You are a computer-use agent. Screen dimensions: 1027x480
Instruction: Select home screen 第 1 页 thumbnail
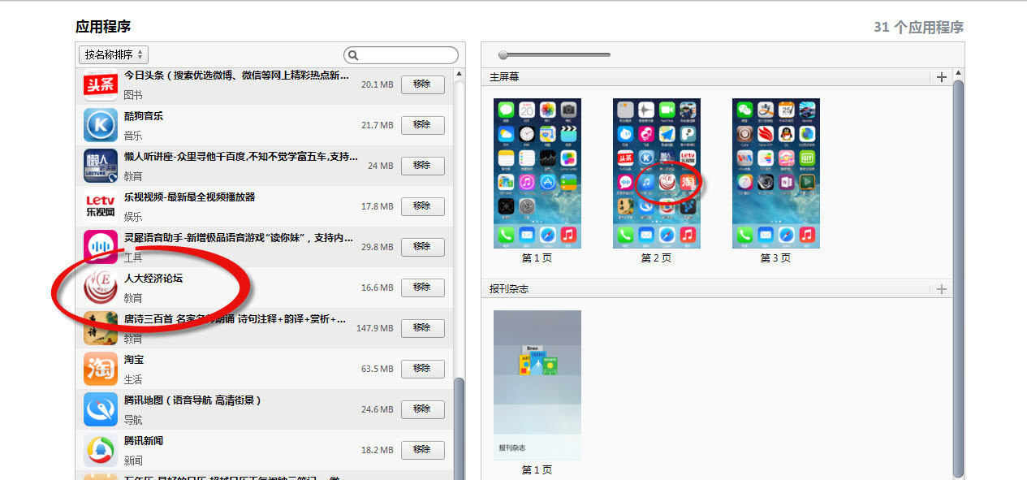point(537,173)
